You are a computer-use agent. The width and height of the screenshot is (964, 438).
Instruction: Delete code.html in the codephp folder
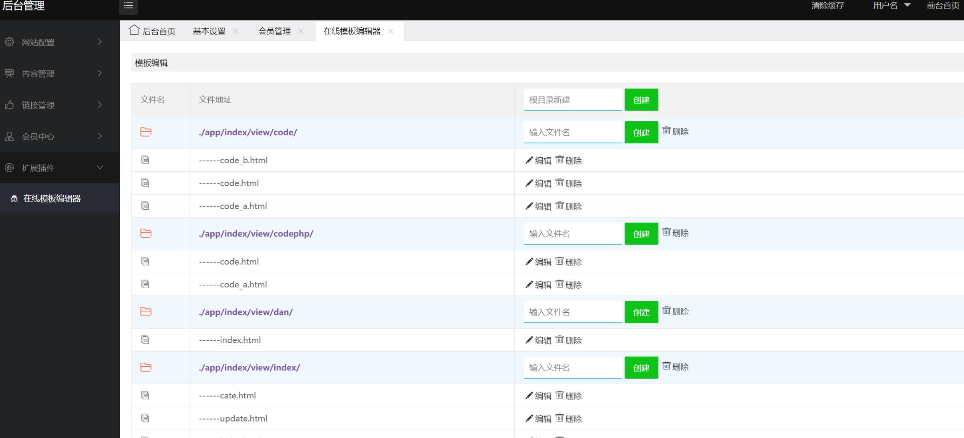569,262
